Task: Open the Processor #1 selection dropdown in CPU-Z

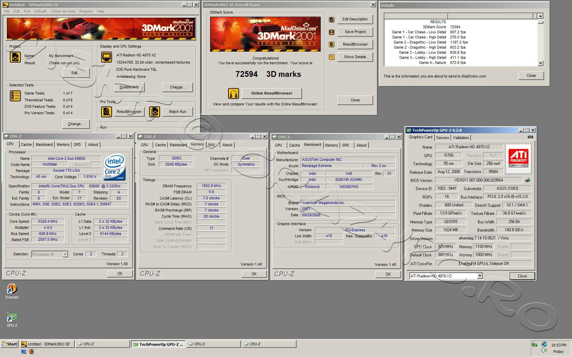Action: (65, 254)
